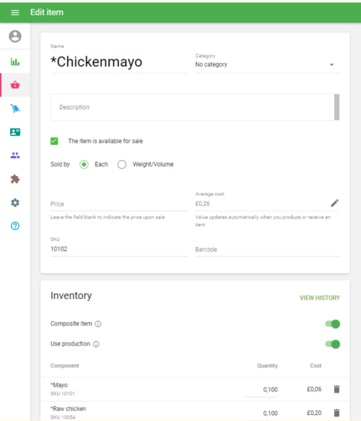
Task: Delete the *Mayo component row
Action: click(336, 389)
